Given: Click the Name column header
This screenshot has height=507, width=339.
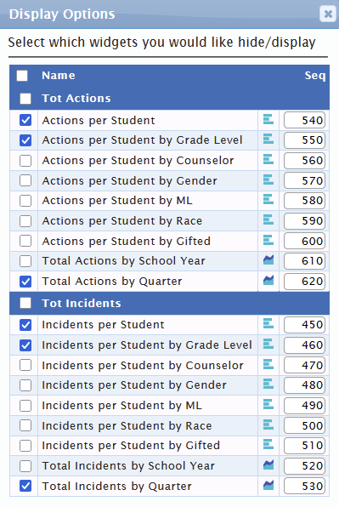Looking at the screenshot, I should [x=59, y=76].
